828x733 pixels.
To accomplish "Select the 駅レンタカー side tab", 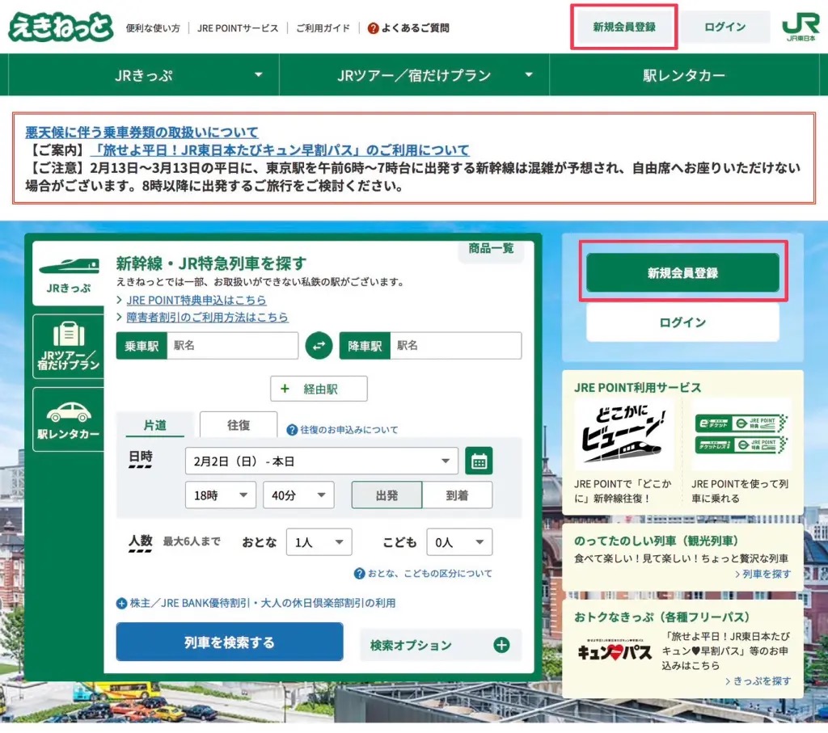I will (69, 419).
